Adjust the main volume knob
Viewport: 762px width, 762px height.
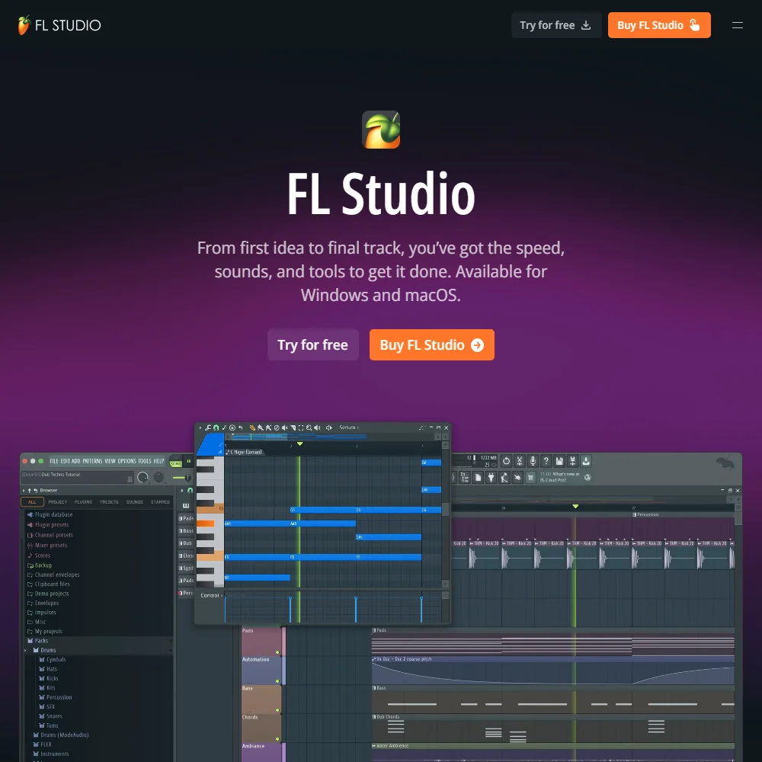(142, 477)
